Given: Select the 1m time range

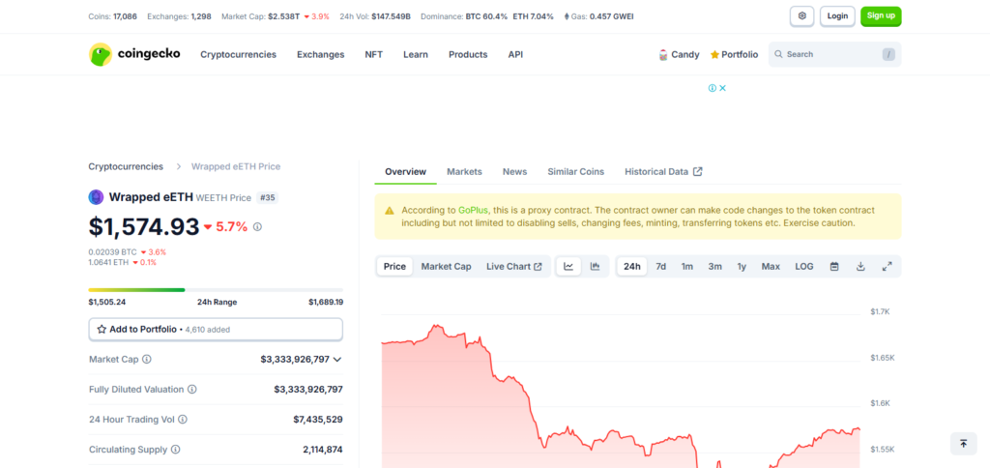Looking at the screenshot, I should tap(687, 267).
